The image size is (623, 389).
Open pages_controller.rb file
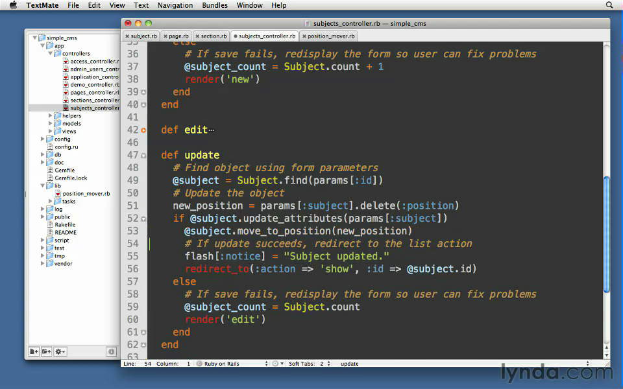[91, 92]
